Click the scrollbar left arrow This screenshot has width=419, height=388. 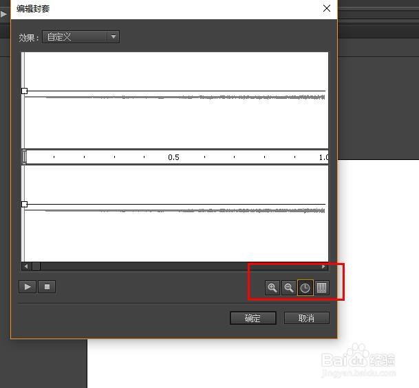click(26, 266)
